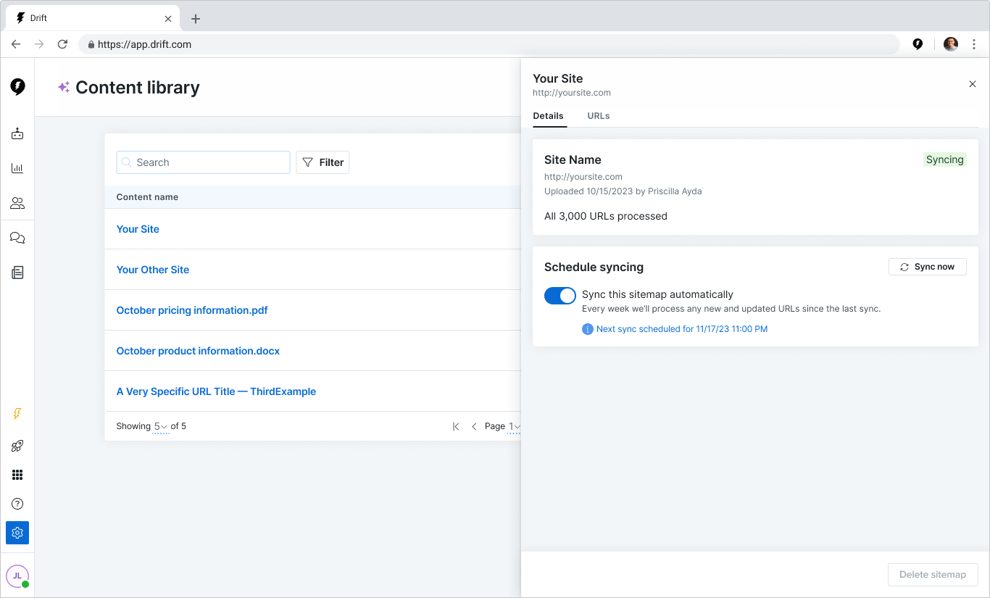
Task: Disable automatic sitemap syncing toggle
Action: point(560,296)
